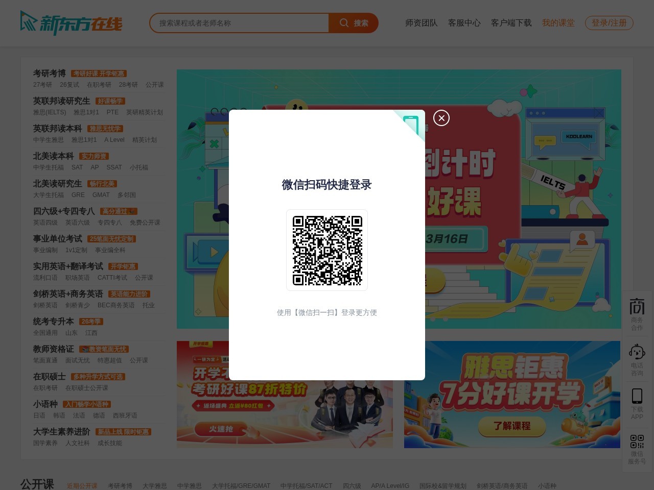Viewport: 654px width, 490px height.
Task: Dismiss the WeChat login popup
Action: [441, 118]
